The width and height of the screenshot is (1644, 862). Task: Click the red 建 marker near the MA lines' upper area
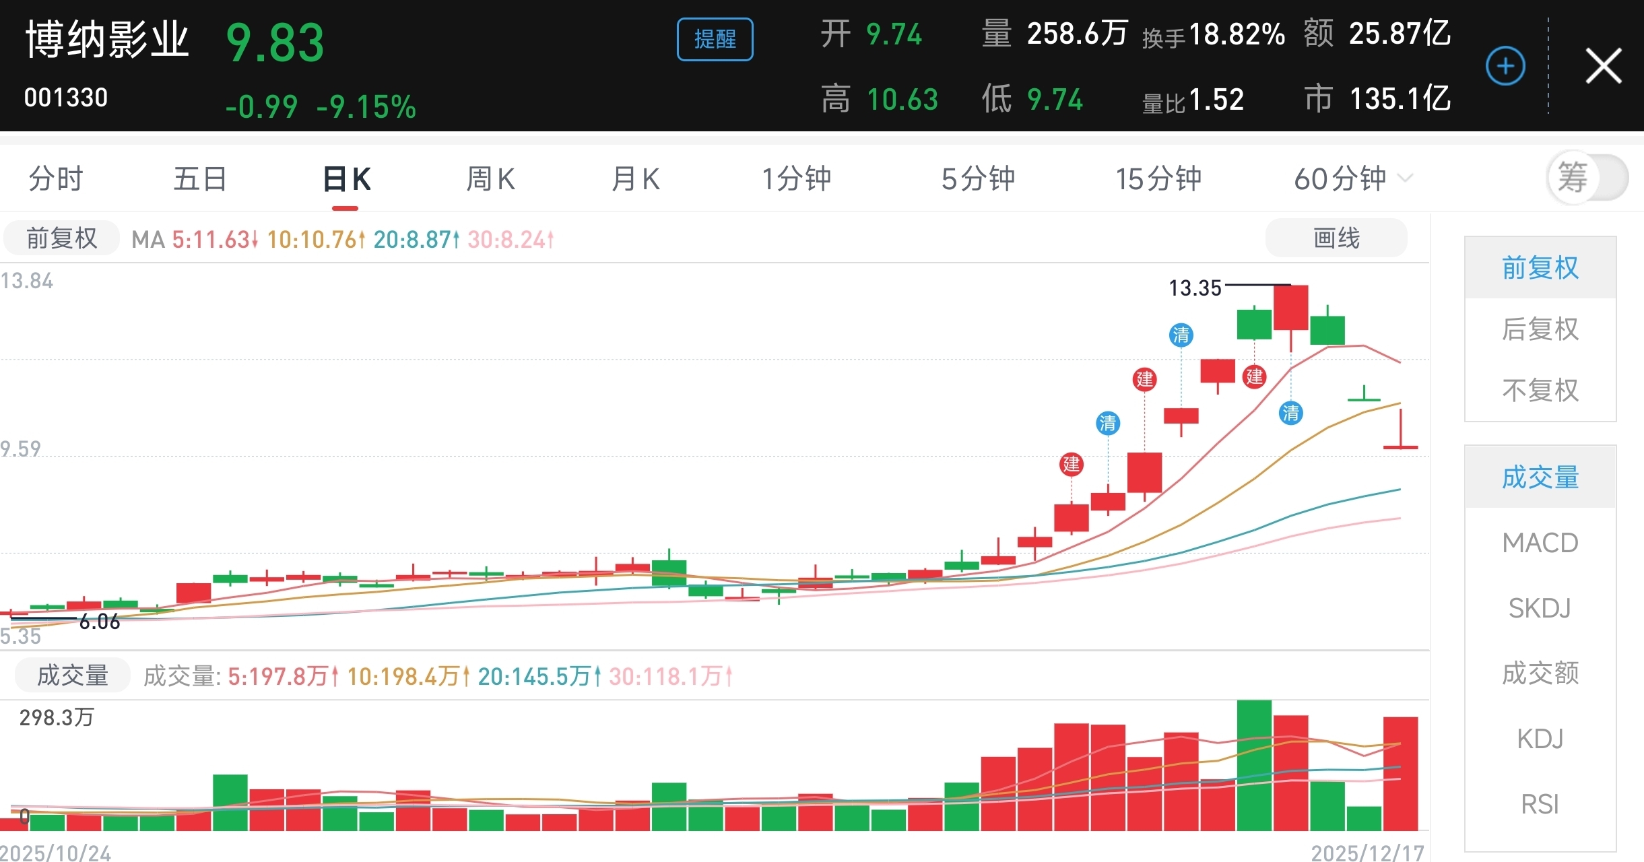1144,379
